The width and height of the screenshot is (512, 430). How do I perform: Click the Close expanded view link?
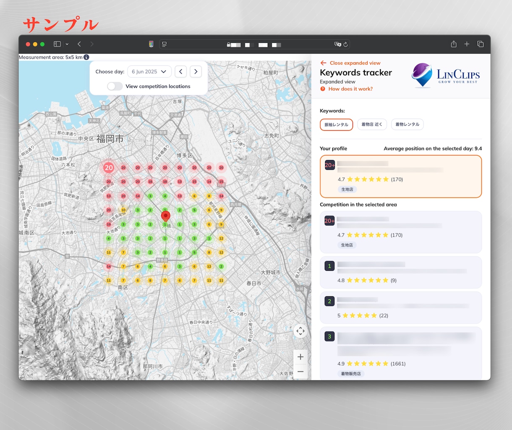[x=350, y=63]
